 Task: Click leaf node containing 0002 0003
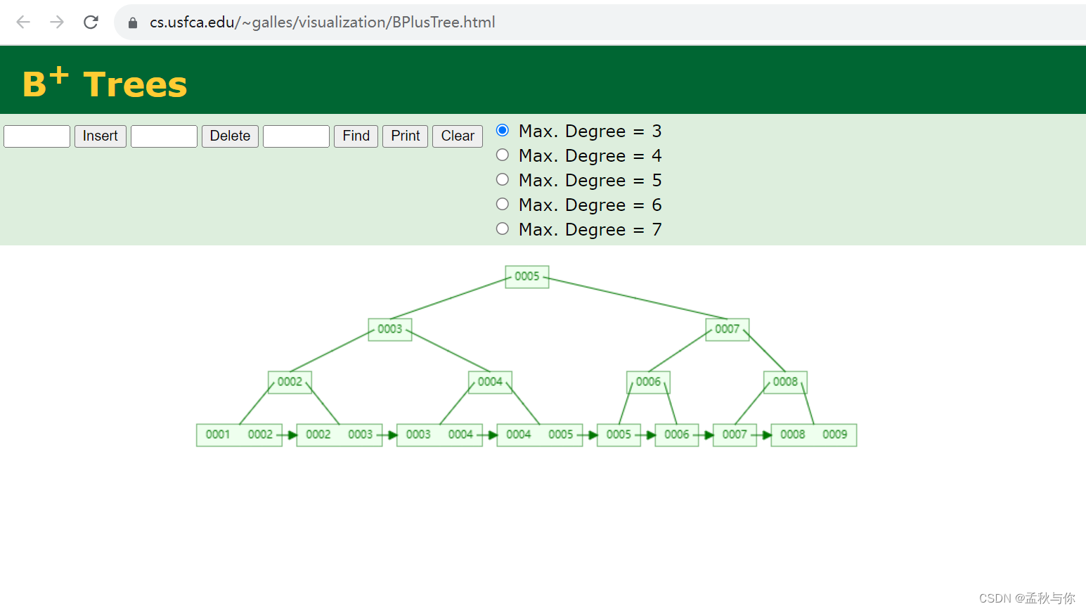[340, 435]
